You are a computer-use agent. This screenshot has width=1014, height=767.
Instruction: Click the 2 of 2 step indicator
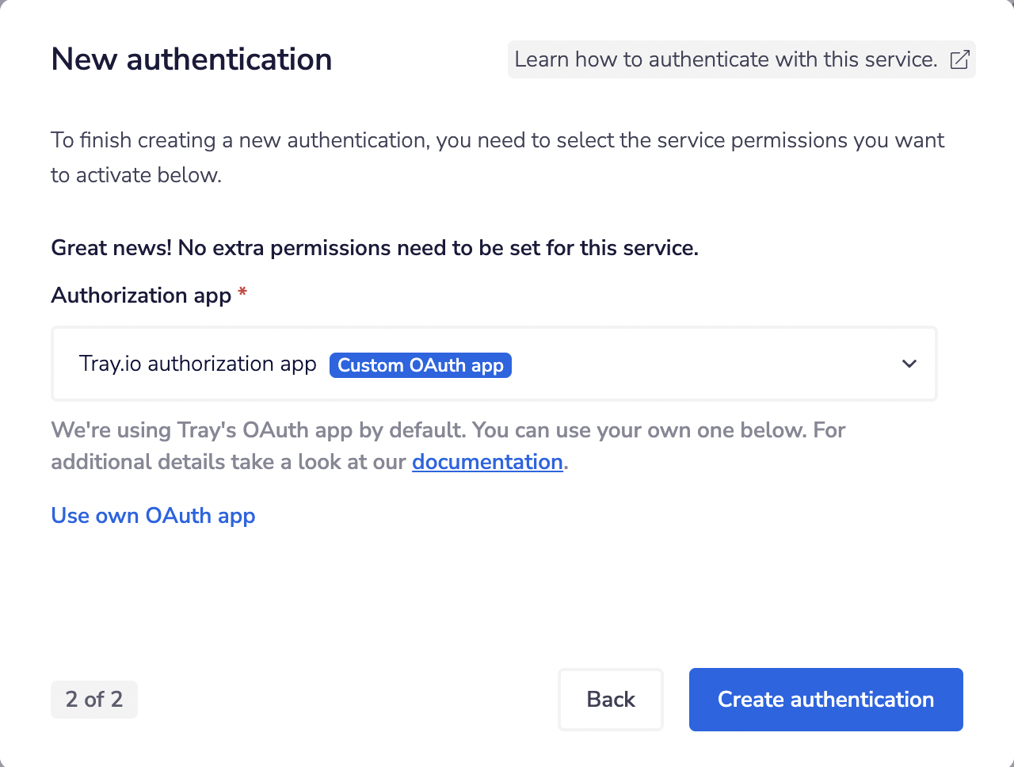pos(93,699)
